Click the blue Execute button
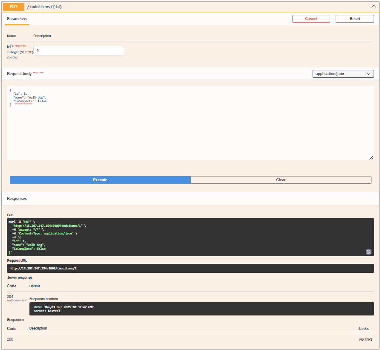This screenshot has height=350, width=380. coord(100,180)
